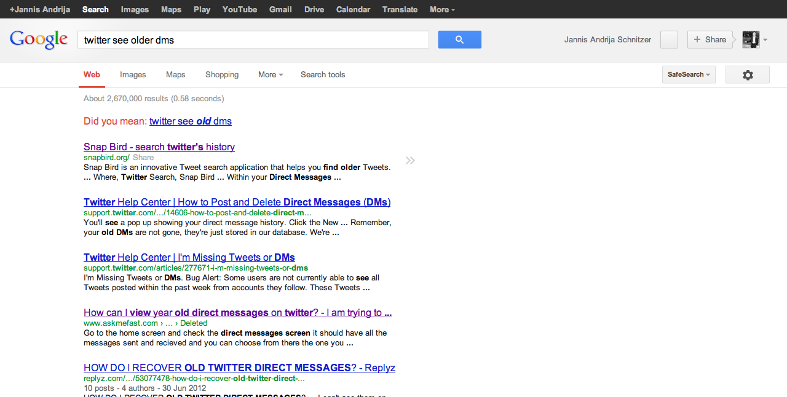This screenshot has width=787, height=397.
Task: Click the snapbird.org green URL
Action: click(x=106, y=158)
